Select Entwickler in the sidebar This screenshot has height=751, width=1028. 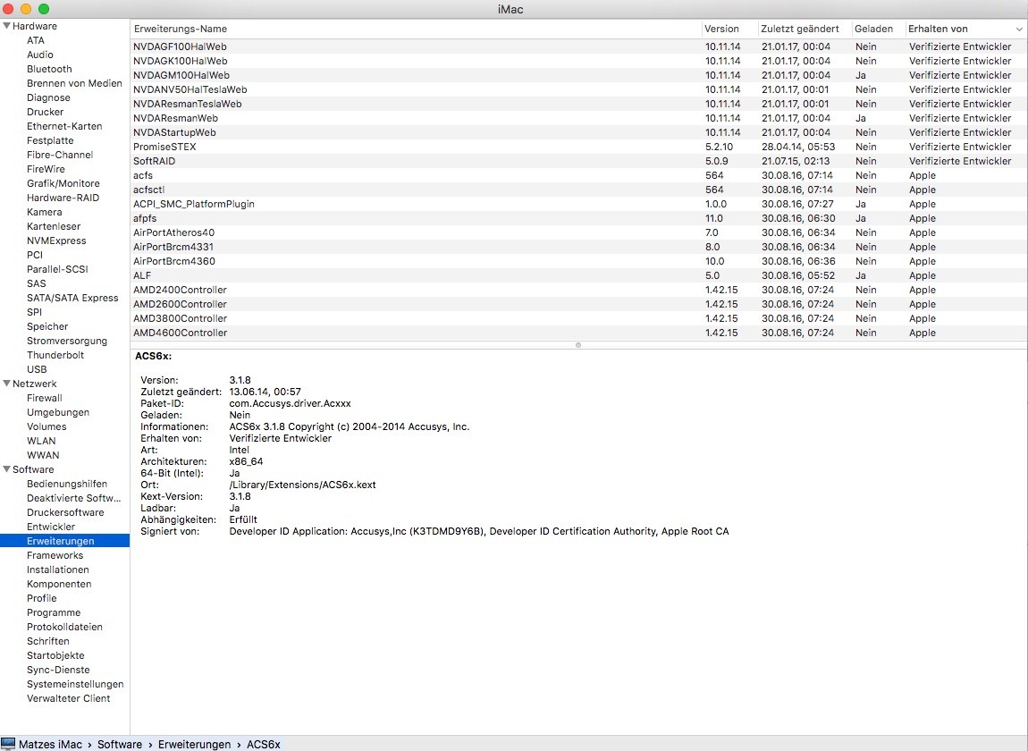(x=51, y=527)
